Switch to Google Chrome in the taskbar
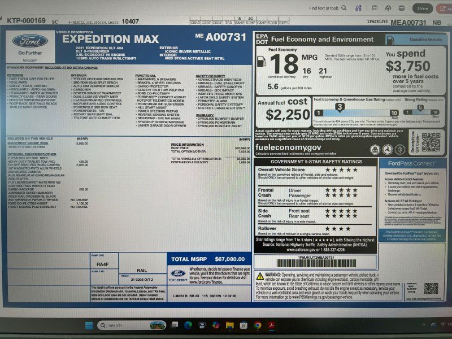The width and height of the screenshot is (452, 339). pos(258,325)
